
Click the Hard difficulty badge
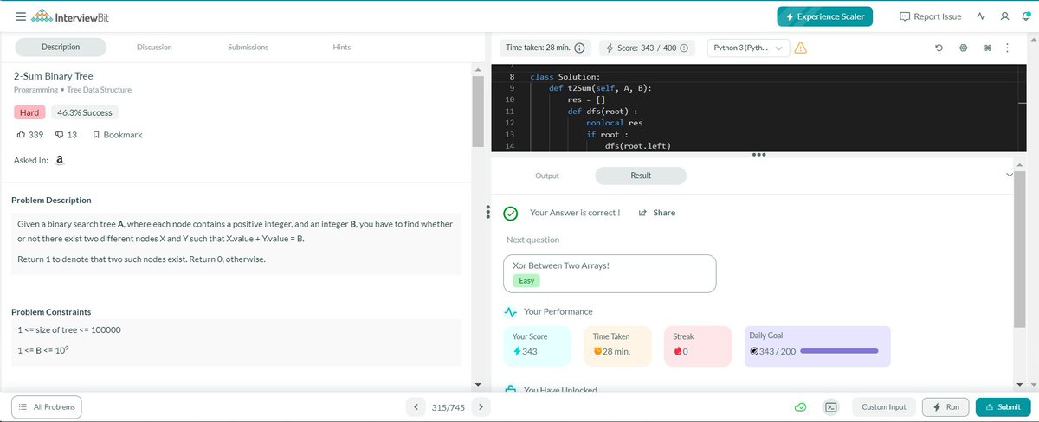30,112
